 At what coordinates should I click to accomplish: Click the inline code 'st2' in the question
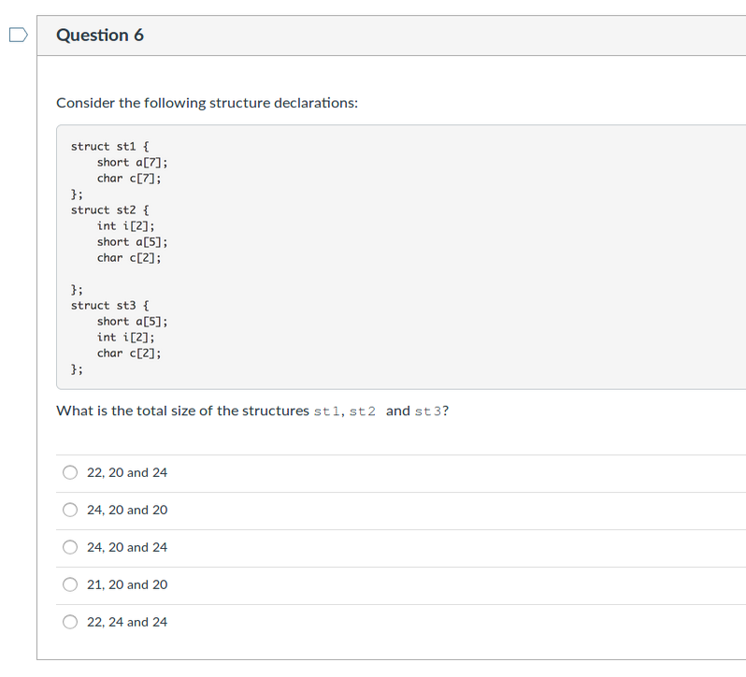362,411
